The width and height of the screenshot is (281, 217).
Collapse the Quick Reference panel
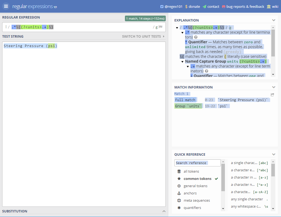pyautogui.click(x=273, y=154)
